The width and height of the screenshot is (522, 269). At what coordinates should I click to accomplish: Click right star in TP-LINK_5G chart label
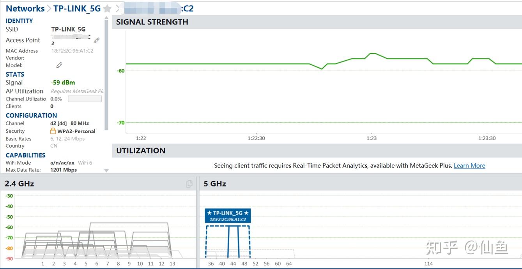pyautogui.click(x=246, y=213)
